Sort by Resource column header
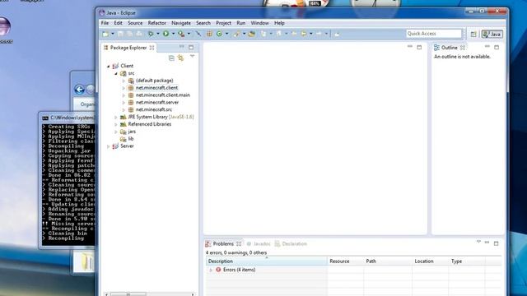The height and width of the screenshot is (296, 527). click(346, 261)
